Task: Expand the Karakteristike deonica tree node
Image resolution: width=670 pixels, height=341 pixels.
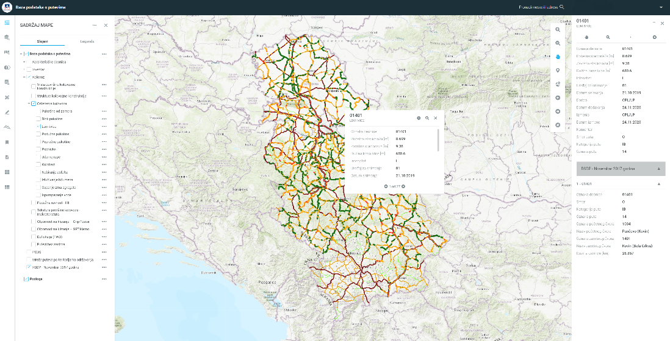Action: pos(24,62)
